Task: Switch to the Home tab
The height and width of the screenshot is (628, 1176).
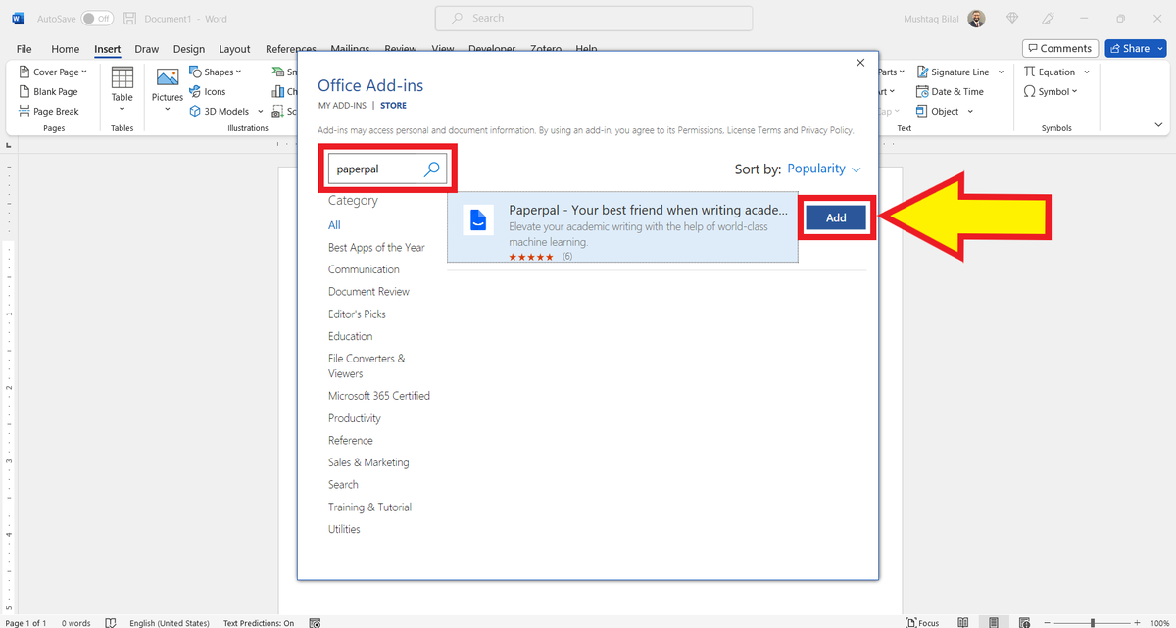Action: (66, 49)
